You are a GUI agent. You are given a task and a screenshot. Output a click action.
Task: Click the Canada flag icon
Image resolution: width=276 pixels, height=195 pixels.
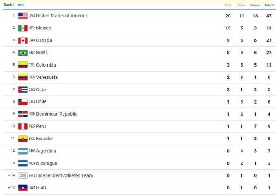point(23,40)
